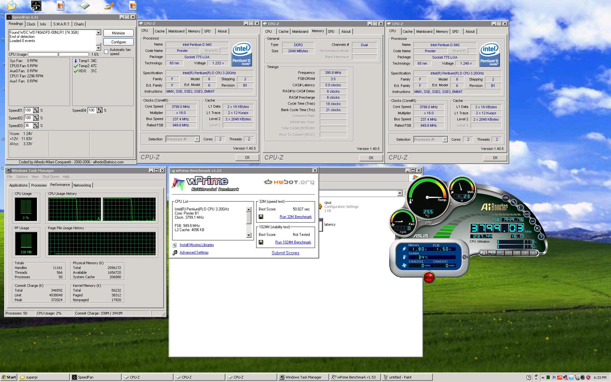Open Options menu in Task Manager
Image resolution: width=611 pixels, height=382 pixels.
point(22,177)
